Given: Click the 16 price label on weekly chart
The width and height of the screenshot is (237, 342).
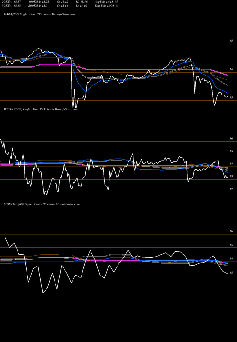Looking at the screenshot, I should pos(231,139).
